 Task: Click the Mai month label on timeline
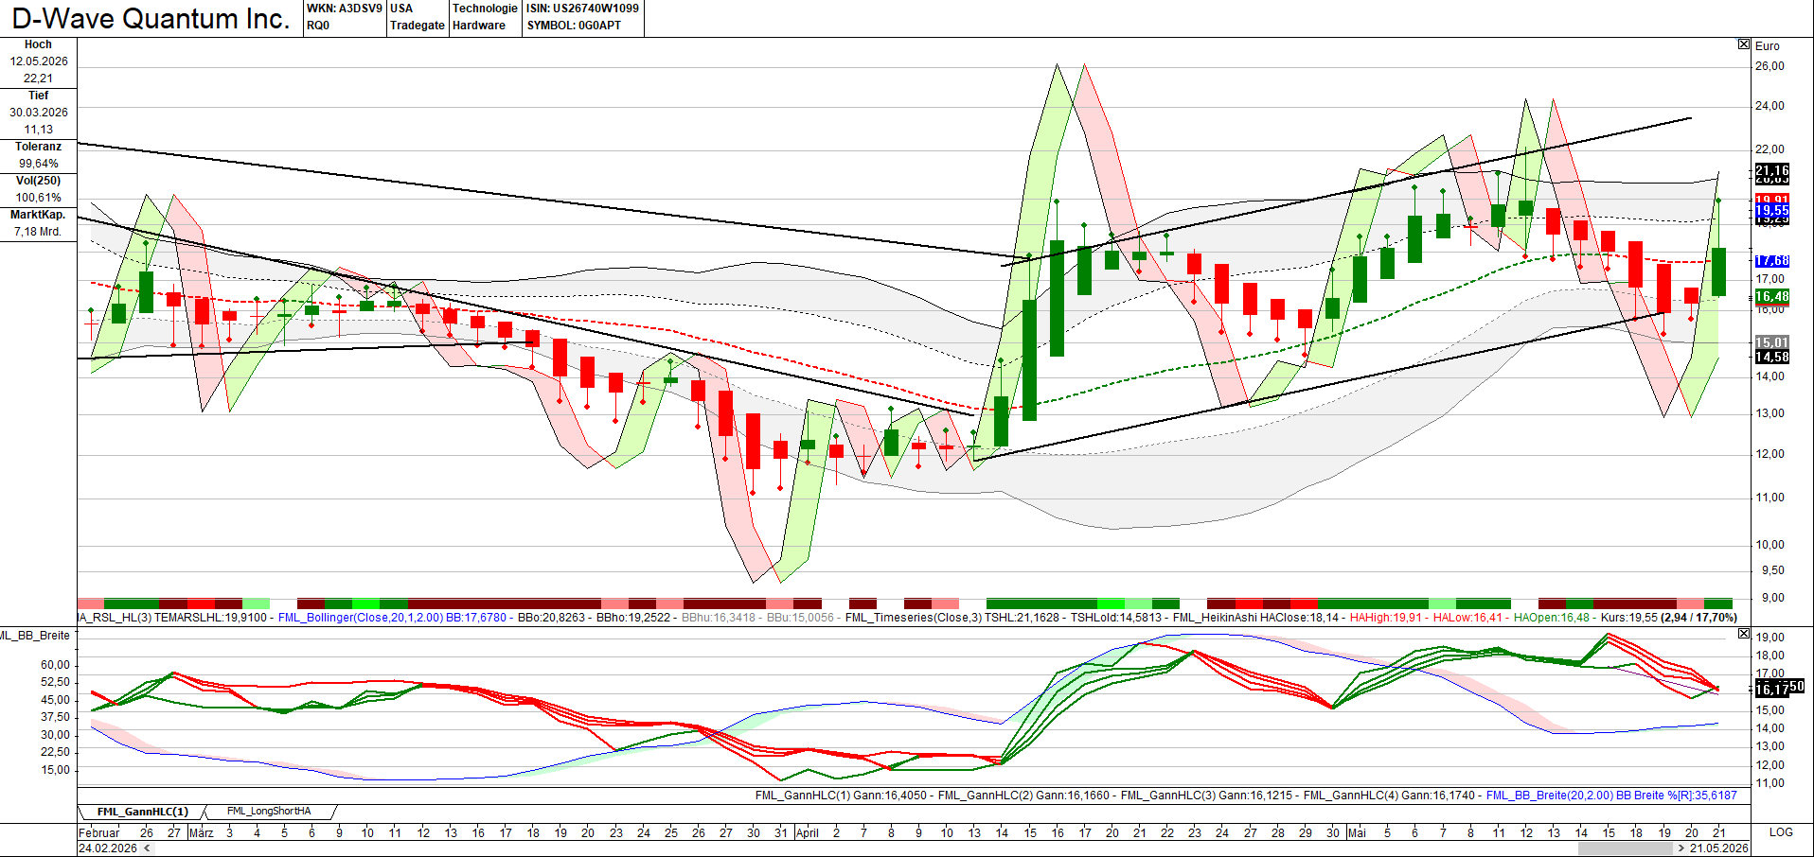point(1357,832)
